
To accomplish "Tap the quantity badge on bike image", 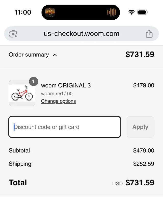I will (x=34, y=81).
